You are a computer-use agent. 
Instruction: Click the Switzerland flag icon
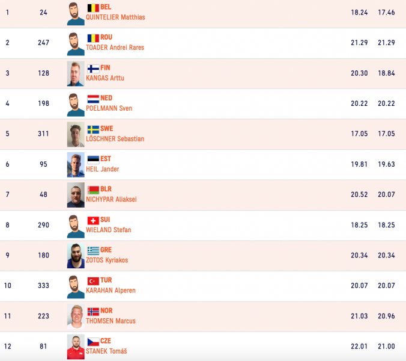[x=93, y=220]
